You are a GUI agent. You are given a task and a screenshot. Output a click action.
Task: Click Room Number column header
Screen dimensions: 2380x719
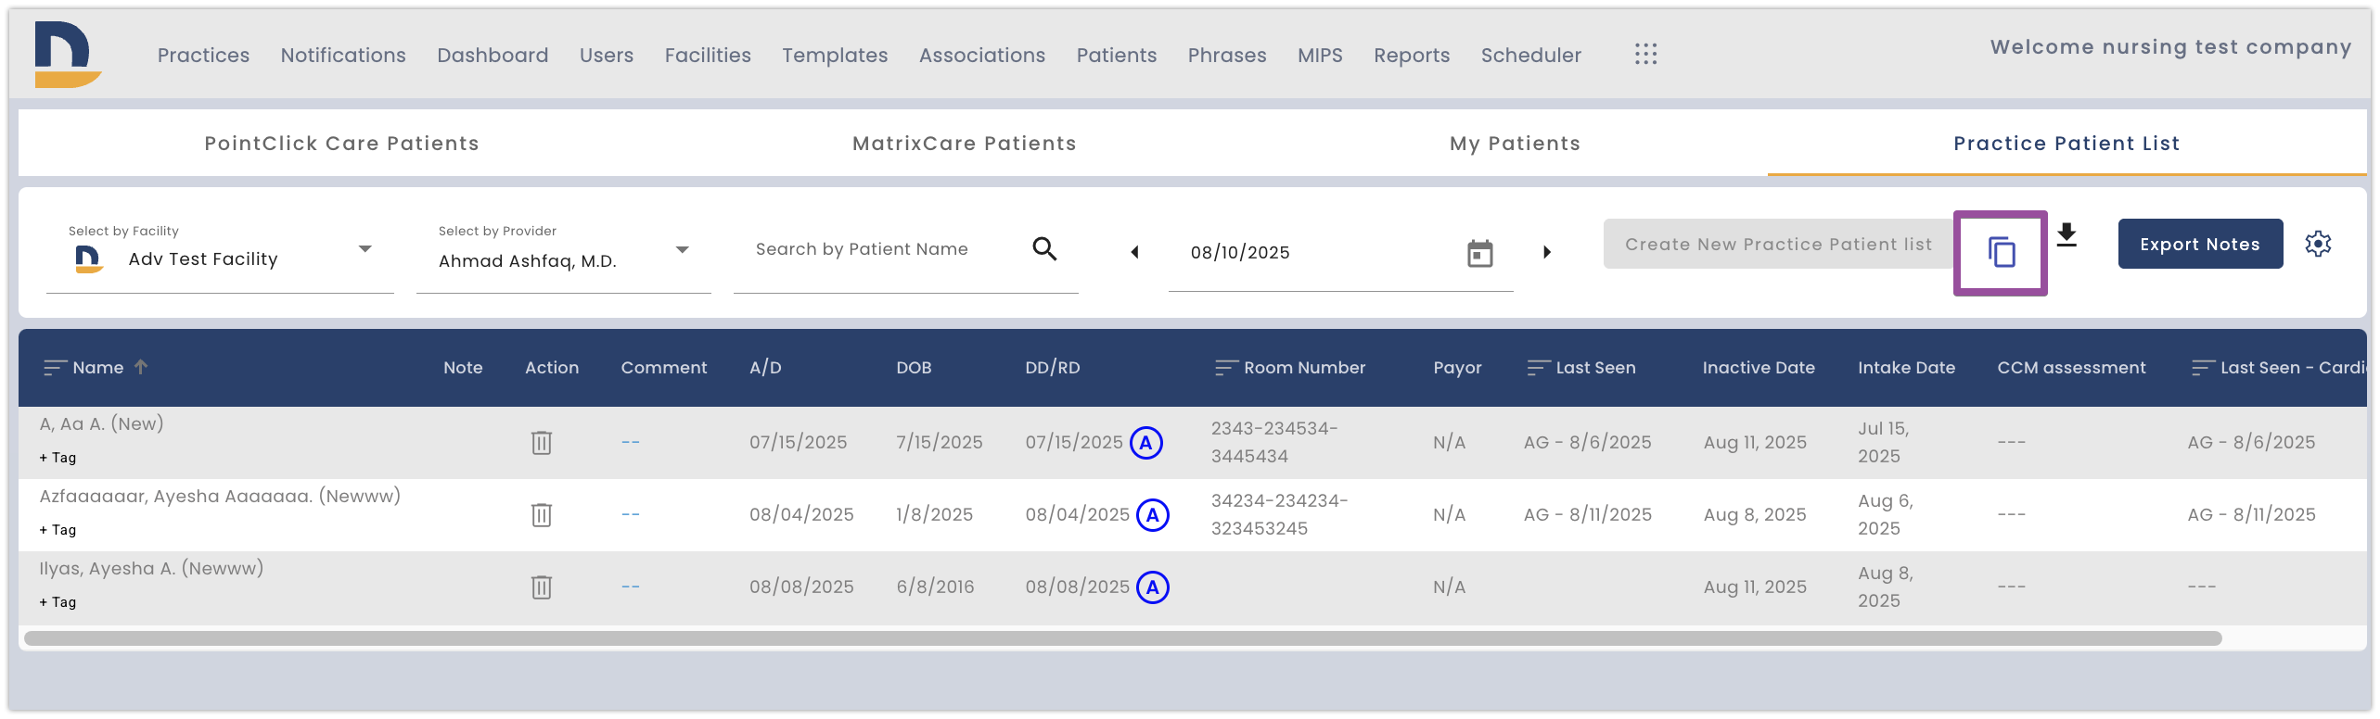[1304, 368]
